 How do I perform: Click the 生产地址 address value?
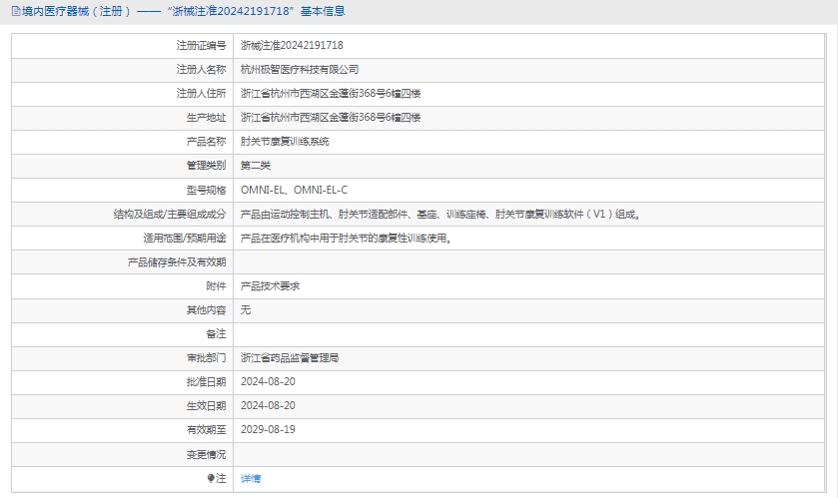point(331,118)
